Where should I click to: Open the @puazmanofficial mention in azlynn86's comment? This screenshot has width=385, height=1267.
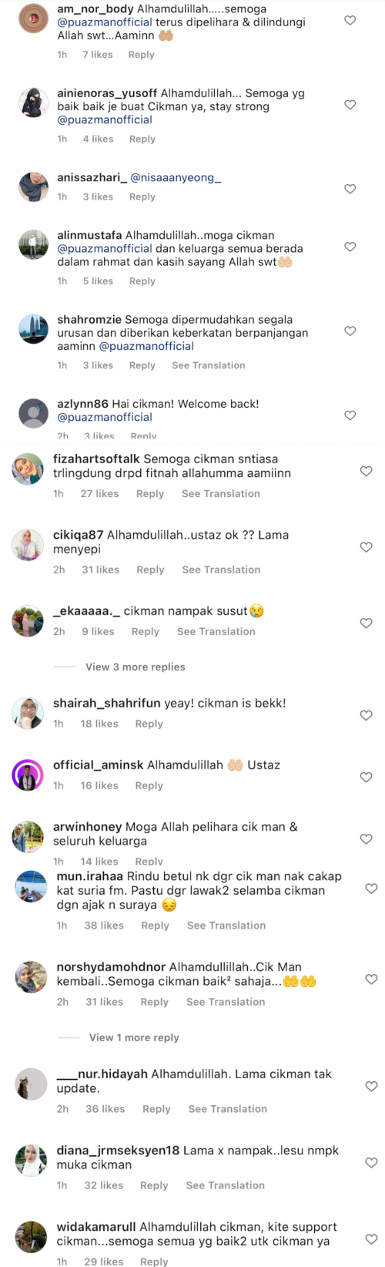(105, 417)
